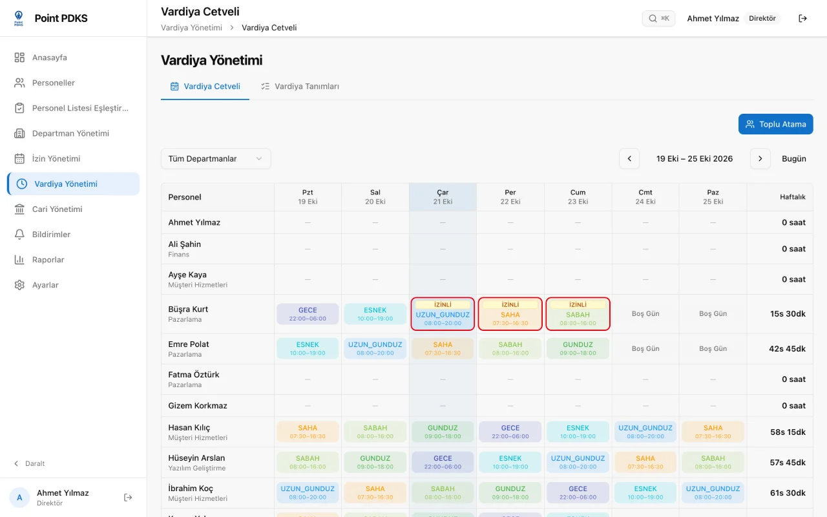The height and width of the screenshot is (517, 827).
Task: Open Büşra Kurt's İZİNLİ SABAH Friday cell
Action: pos(578,314)
